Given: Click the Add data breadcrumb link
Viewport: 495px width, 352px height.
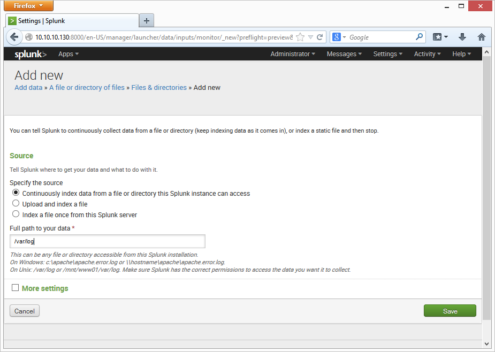Looking at the screenshot, I should [28, 87].
